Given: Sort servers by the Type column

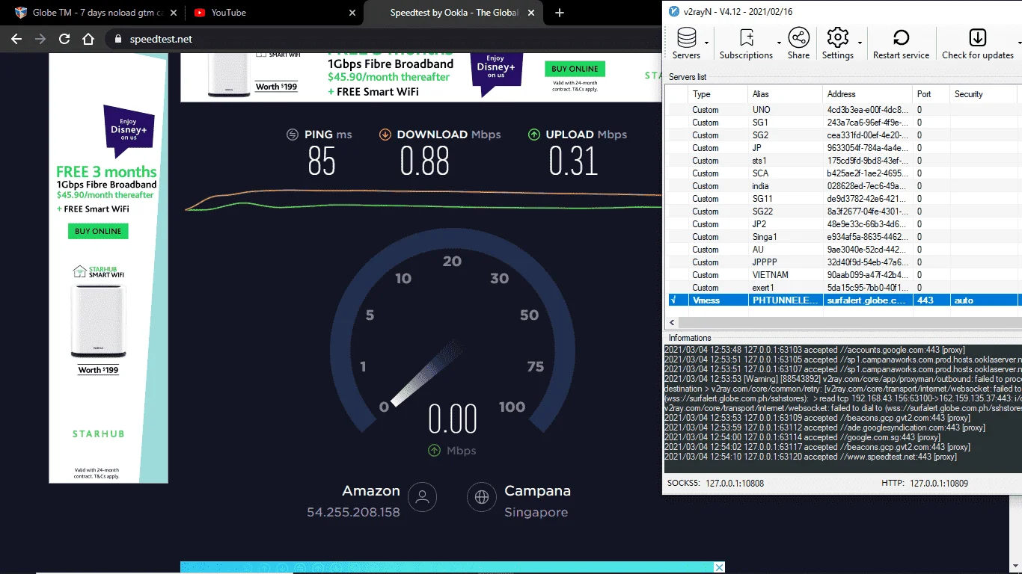Looking at the screenshot, I should pos(717,94).
